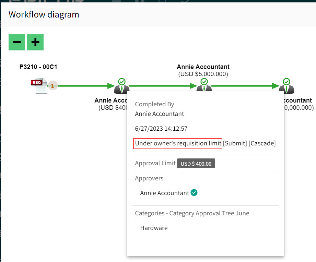
Task: Click the Workflow diagram header title
Action: pyautogui.click(x=44, y=14)
